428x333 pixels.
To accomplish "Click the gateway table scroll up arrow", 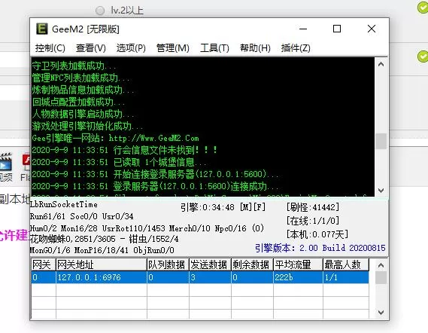I will coord(381,265).
